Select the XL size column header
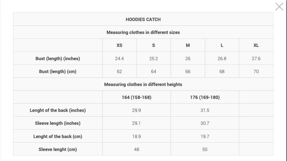 point(256,45)
